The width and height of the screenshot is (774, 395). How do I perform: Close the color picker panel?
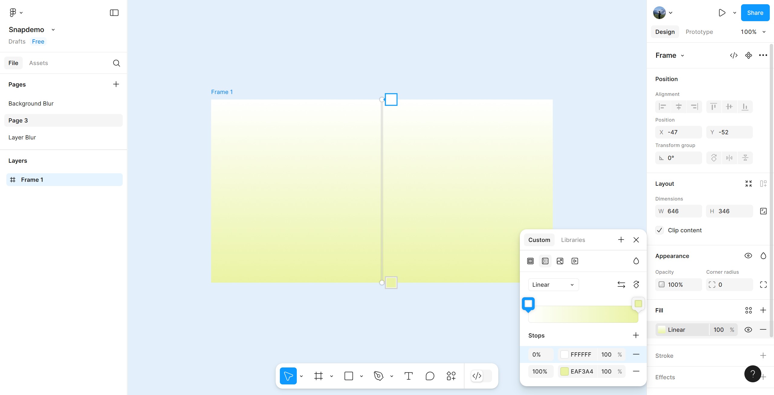click(x=636, y=240)
